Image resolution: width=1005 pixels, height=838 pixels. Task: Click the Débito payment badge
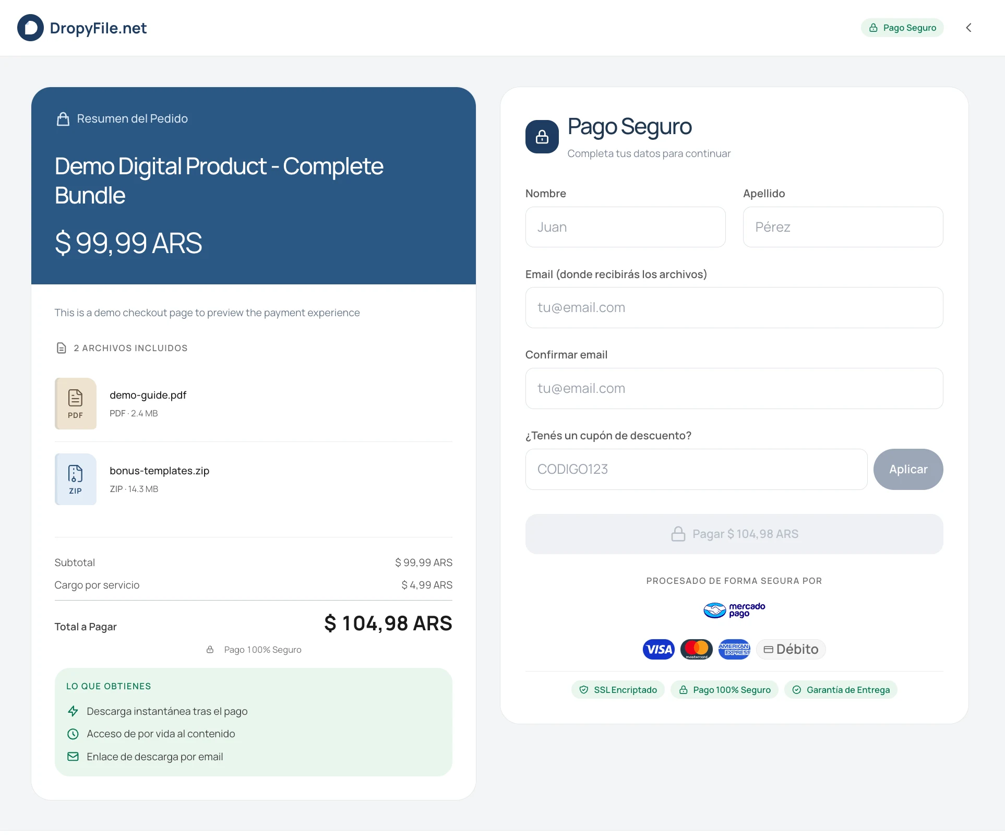click(x=791, y=649)
